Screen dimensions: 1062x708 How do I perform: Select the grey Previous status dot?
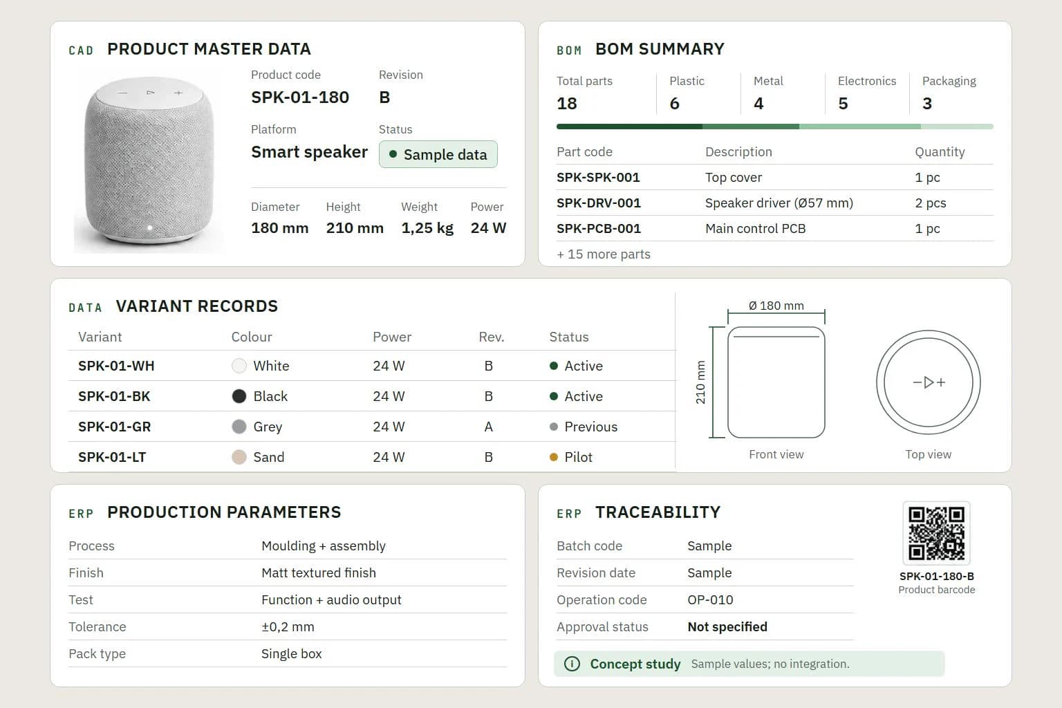(553, 427)
